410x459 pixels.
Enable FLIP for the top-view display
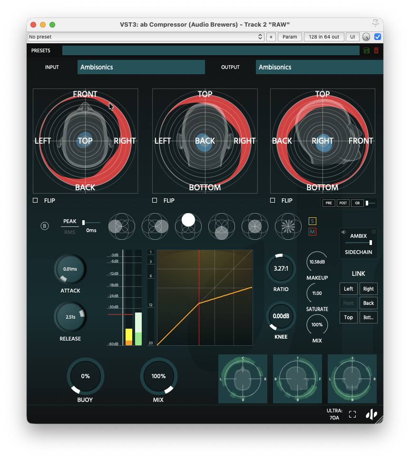tap(35, 200)
